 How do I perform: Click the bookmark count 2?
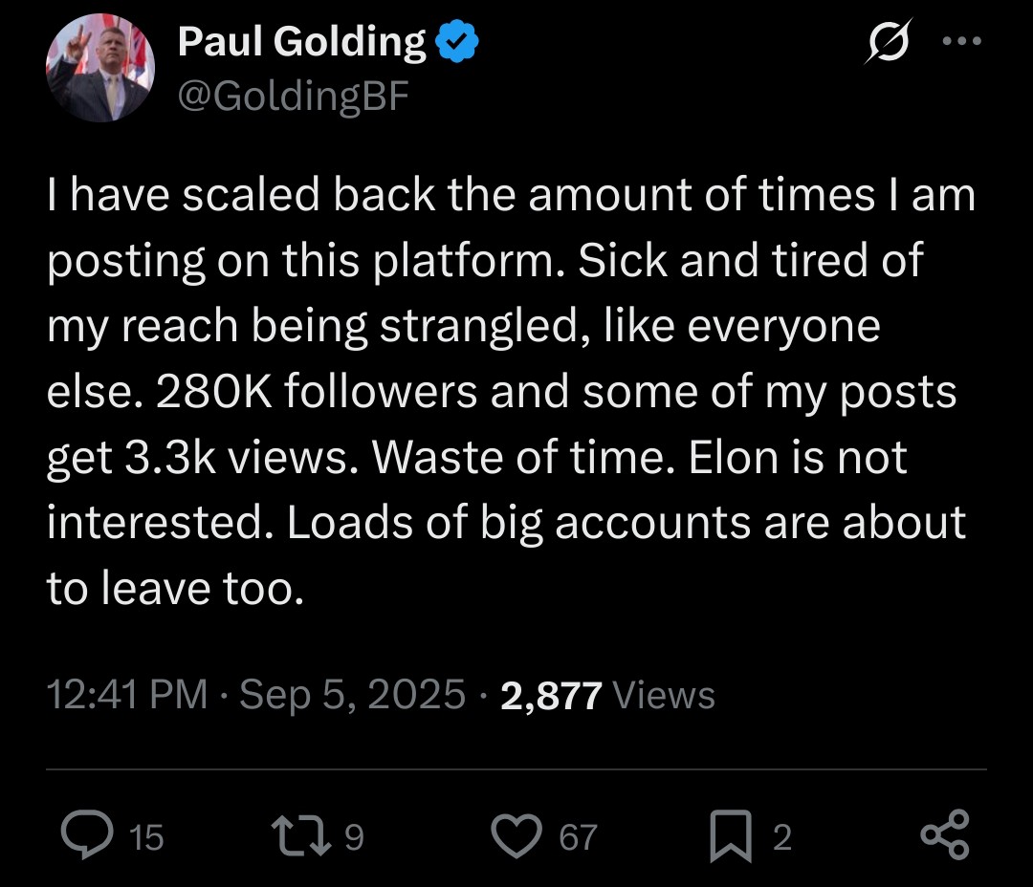[781, 838]
